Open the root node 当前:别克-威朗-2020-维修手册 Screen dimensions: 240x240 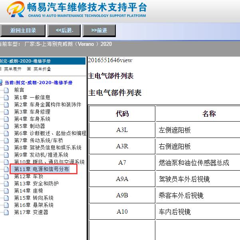click(x=38, y=83)
